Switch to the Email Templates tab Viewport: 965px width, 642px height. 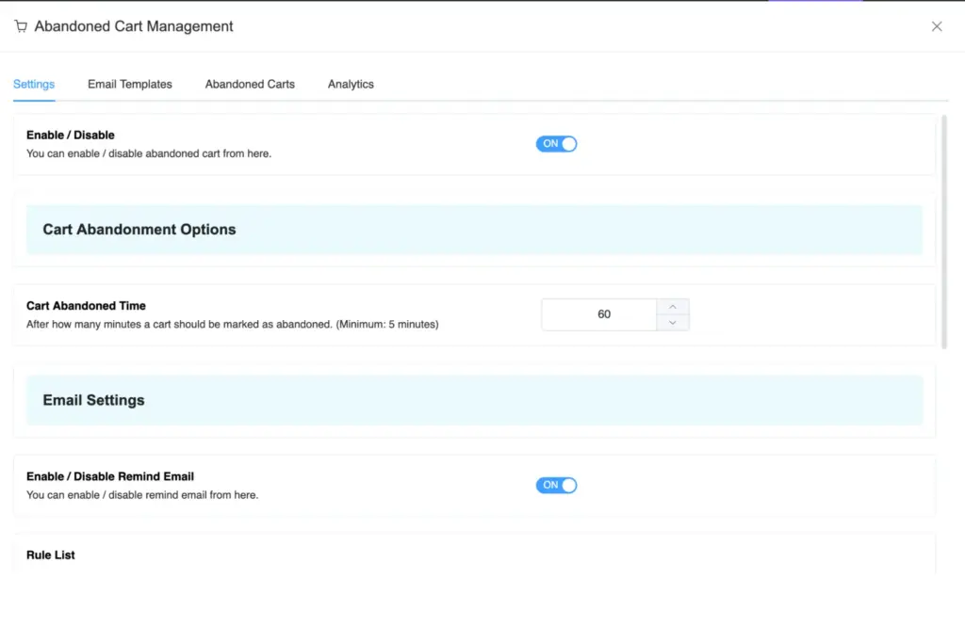click(x=129, y=84)
